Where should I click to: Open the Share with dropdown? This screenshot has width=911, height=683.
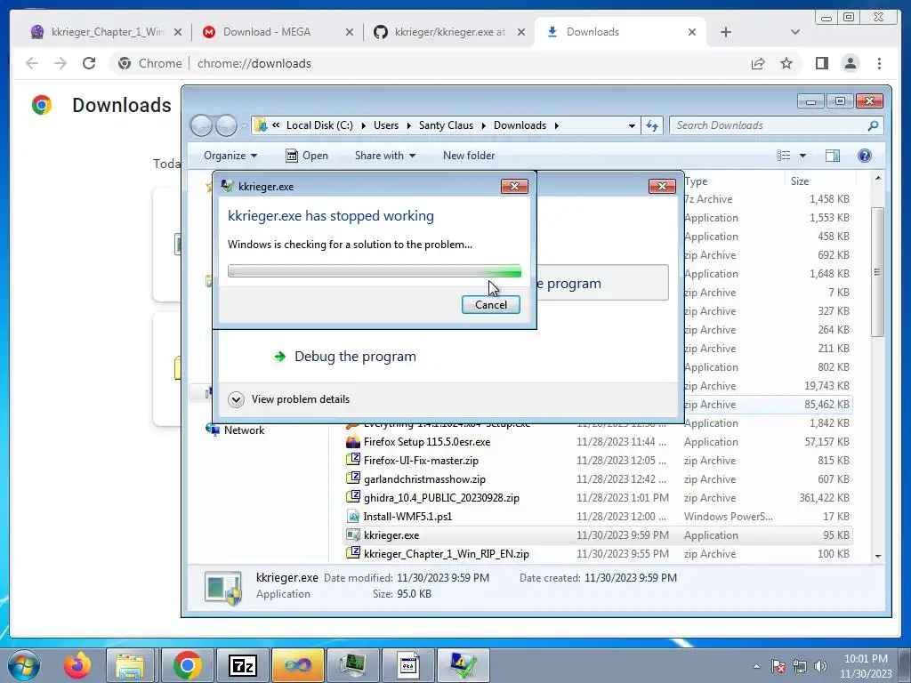pos(385,156)
